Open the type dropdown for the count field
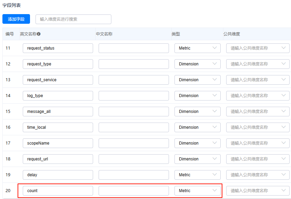Screen dimensions: 291x199 click(197, 191)
